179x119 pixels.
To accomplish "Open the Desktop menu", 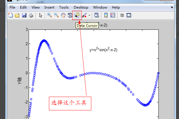I will point(81,7).
